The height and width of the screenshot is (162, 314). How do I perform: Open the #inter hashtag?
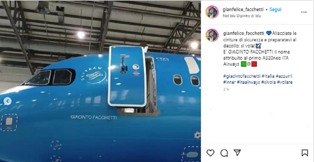pos(229,82)
